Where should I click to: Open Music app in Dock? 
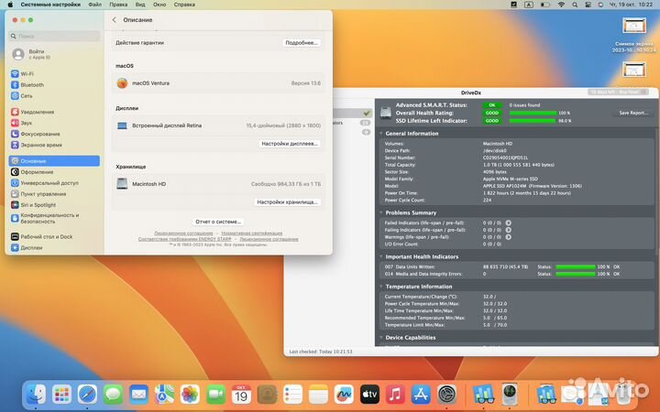tap(395, 395)
